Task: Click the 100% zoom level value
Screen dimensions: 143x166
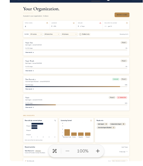Action: (x=83, y=151)
